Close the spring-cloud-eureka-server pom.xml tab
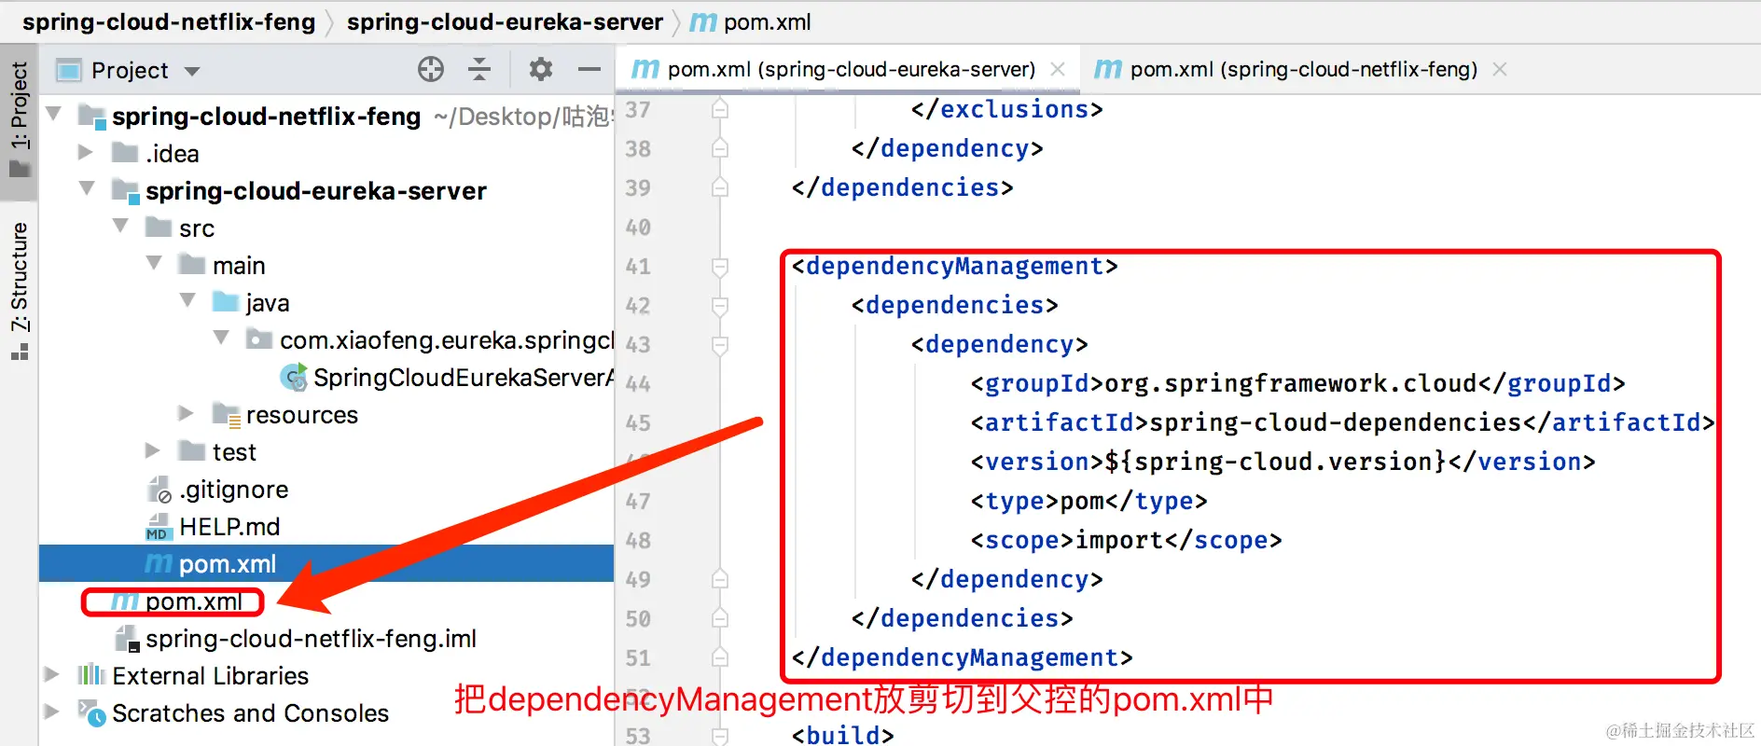1761x746 pixels. (x=1058, y=69)
